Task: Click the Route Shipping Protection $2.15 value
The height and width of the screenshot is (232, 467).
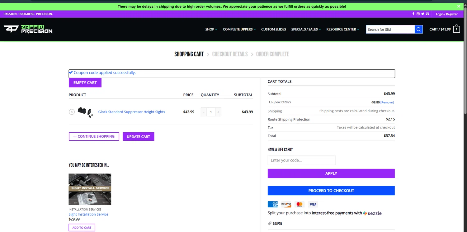Action: point(390,119)
